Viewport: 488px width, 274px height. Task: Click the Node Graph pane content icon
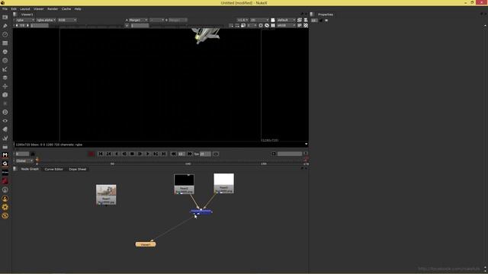[x=14, y=169]
